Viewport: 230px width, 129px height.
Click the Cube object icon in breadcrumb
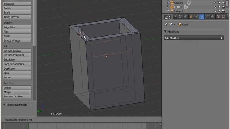[x=180, y=25]
